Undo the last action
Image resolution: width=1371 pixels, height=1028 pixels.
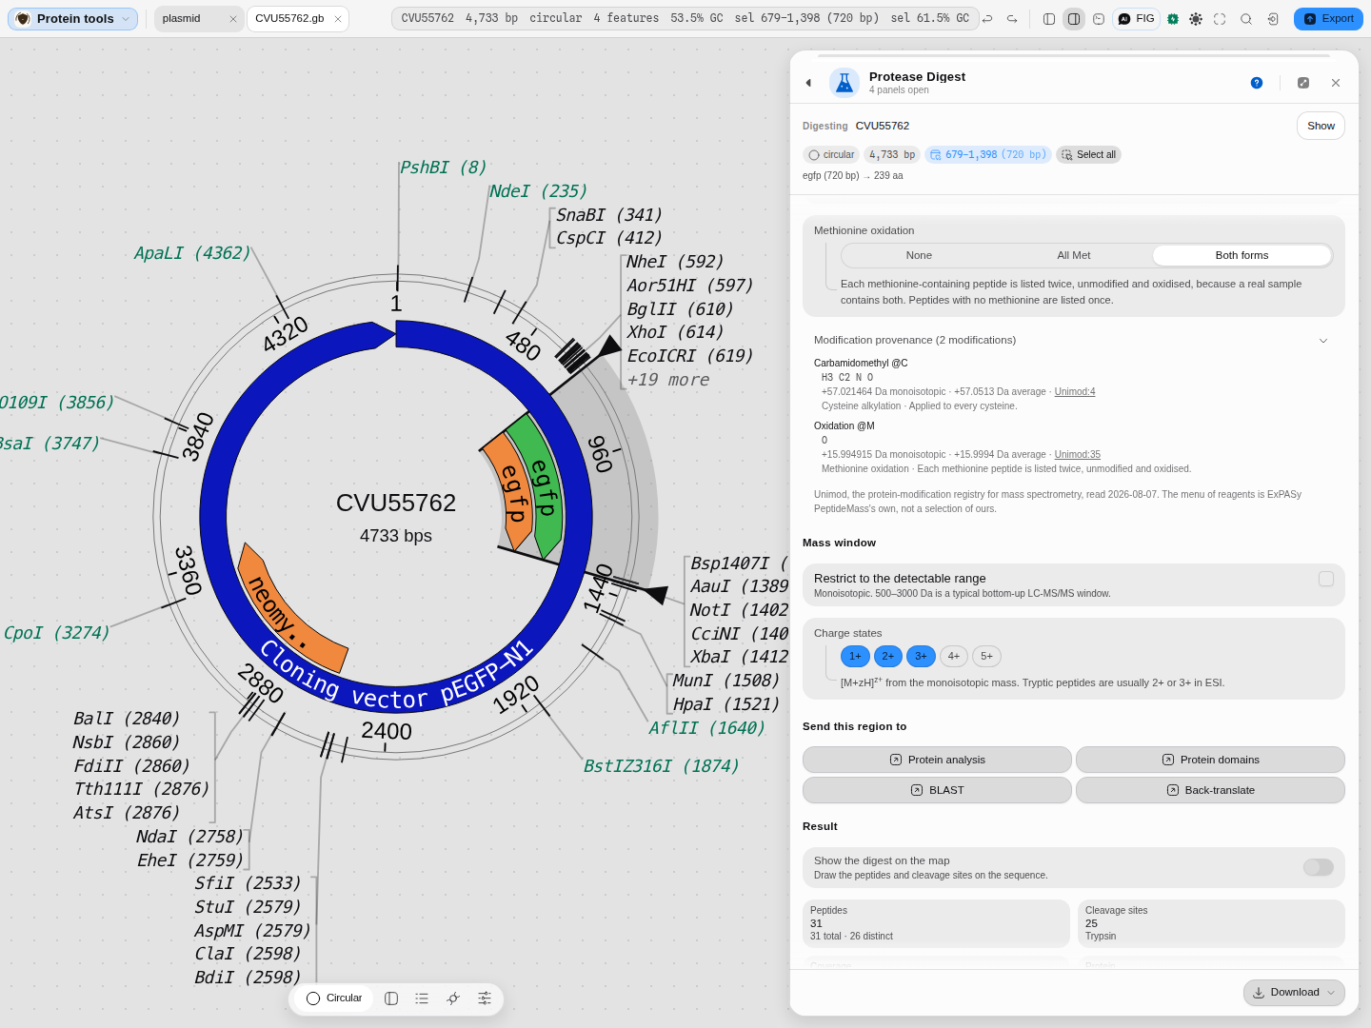coord(987,19)
